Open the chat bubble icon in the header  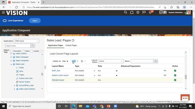161,12
